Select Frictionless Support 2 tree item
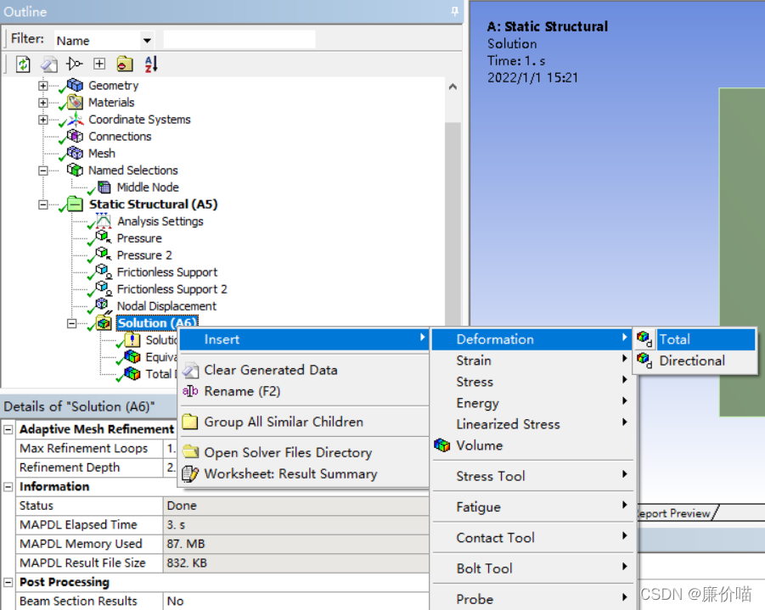765x610 pixels. point(172,289)
